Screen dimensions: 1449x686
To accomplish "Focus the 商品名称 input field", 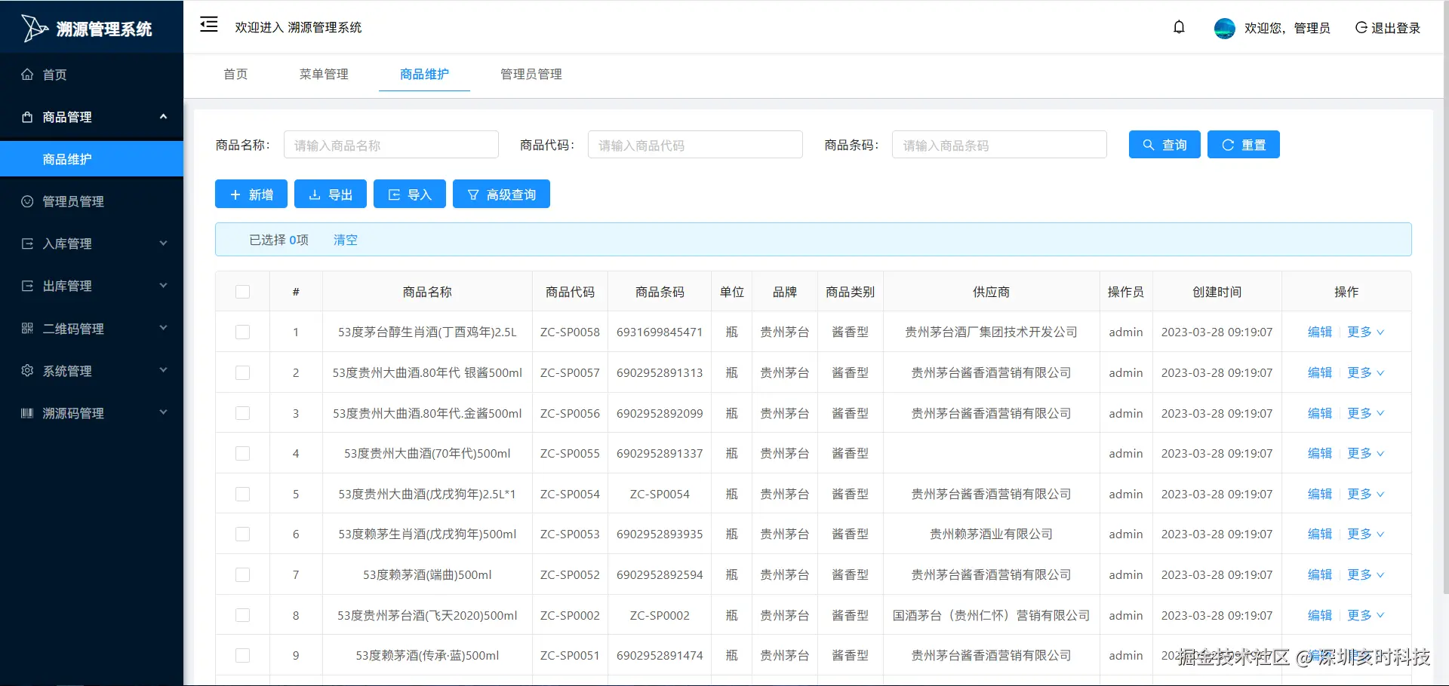I will [x=391, y=145].
